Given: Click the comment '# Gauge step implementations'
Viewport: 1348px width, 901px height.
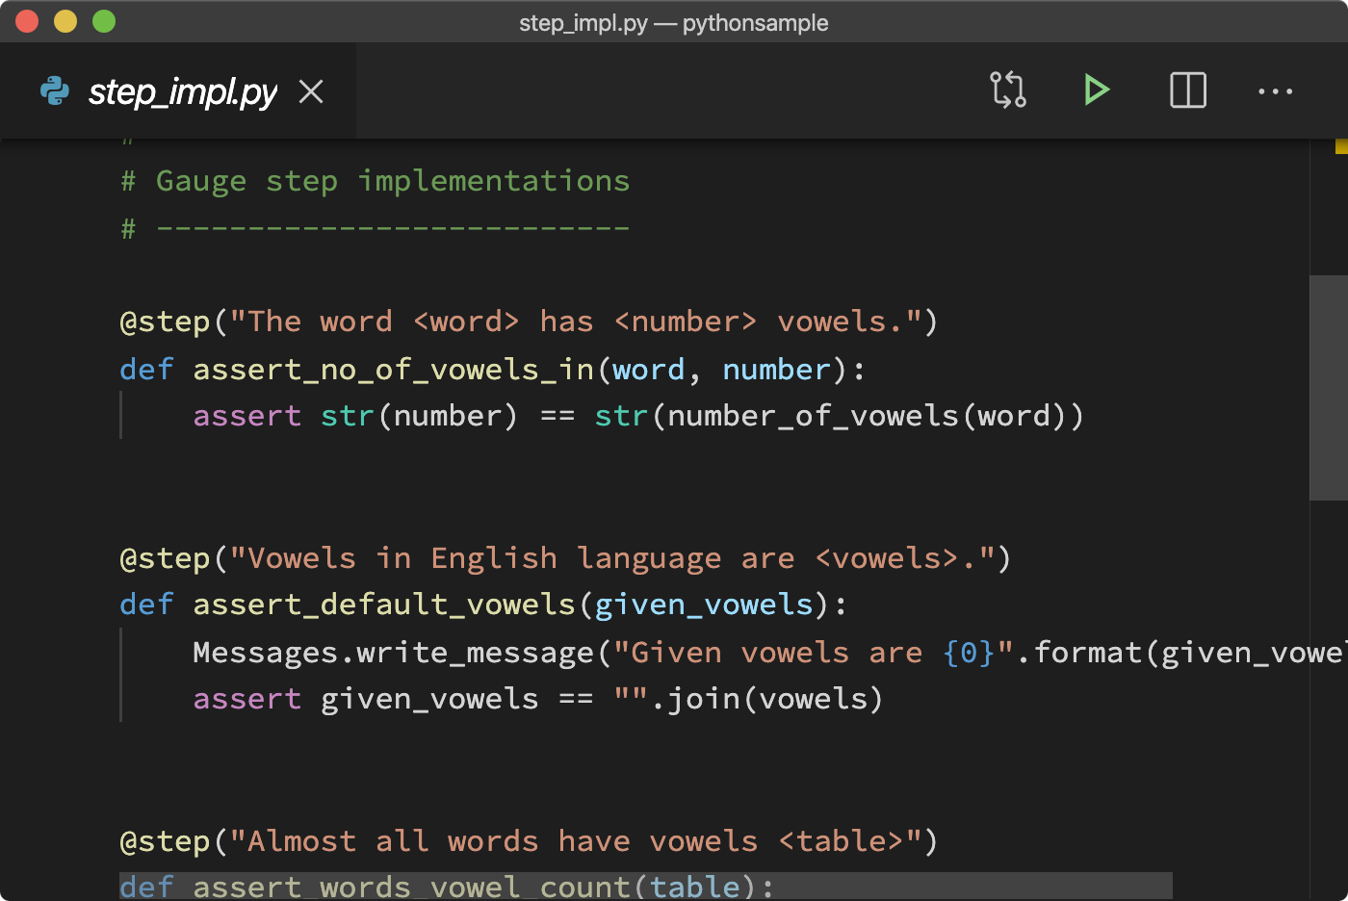Looking at the screenshot, I should (x=375, y=181).
